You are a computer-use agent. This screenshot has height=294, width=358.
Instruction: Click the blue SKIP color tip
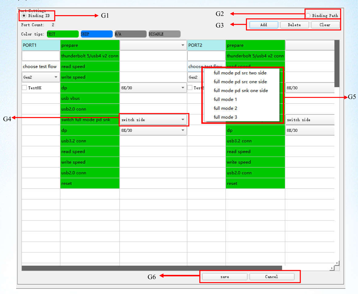96,34
